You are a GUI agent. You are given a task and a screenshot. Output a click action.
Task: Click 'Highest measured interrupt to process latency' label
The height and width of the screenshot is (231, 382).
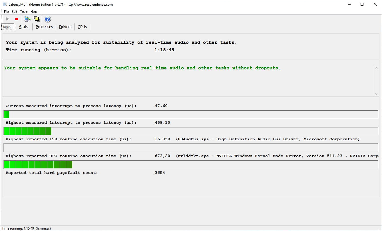click(x=71, y=123)
